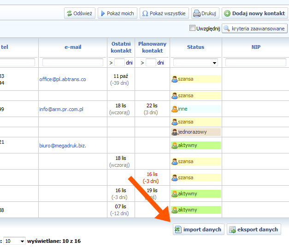
Task: Sort by Planowany kontakt column header
Action: [x=152, y=47]
